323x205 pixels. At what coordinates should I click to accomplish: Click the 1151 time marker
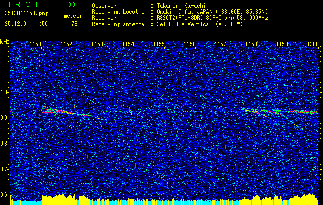pyautogui.click(x=35, y=44)
